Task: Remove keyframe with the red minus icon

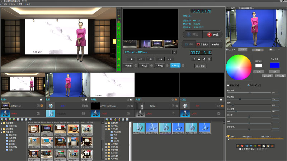Action: (259, 146)
